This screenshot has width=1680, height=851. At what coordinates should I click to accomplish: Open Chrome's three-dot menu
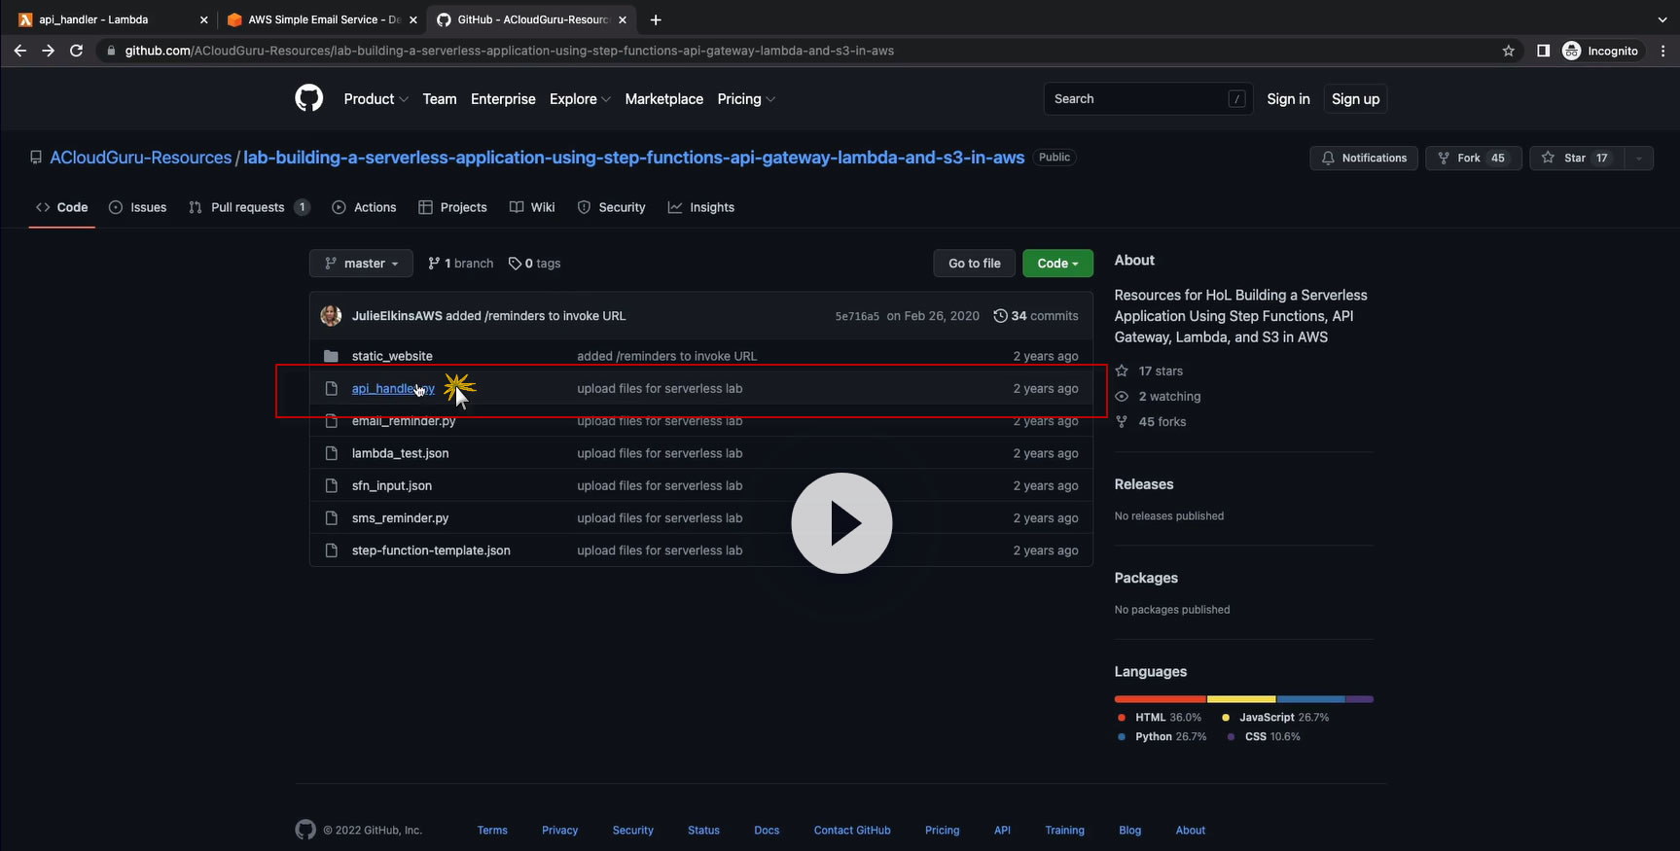point(1663,51)
